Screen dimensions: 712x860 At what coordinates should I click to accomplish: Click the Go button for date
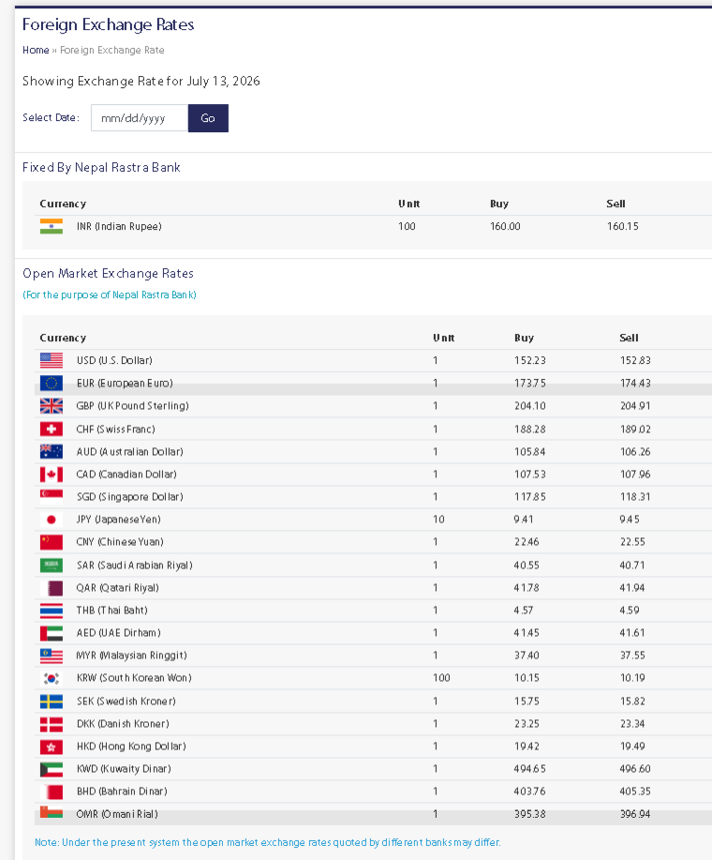208,118
